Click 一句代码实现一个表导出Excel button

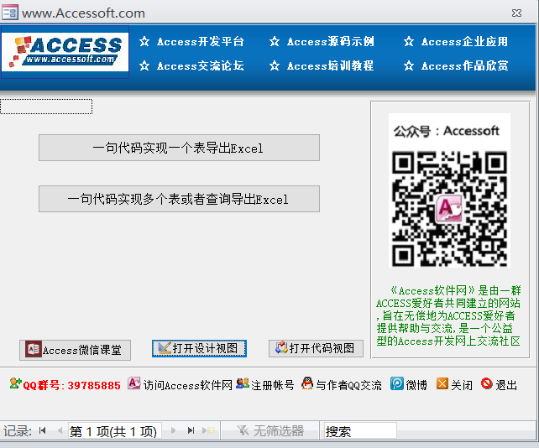click(x=179, y=148)
